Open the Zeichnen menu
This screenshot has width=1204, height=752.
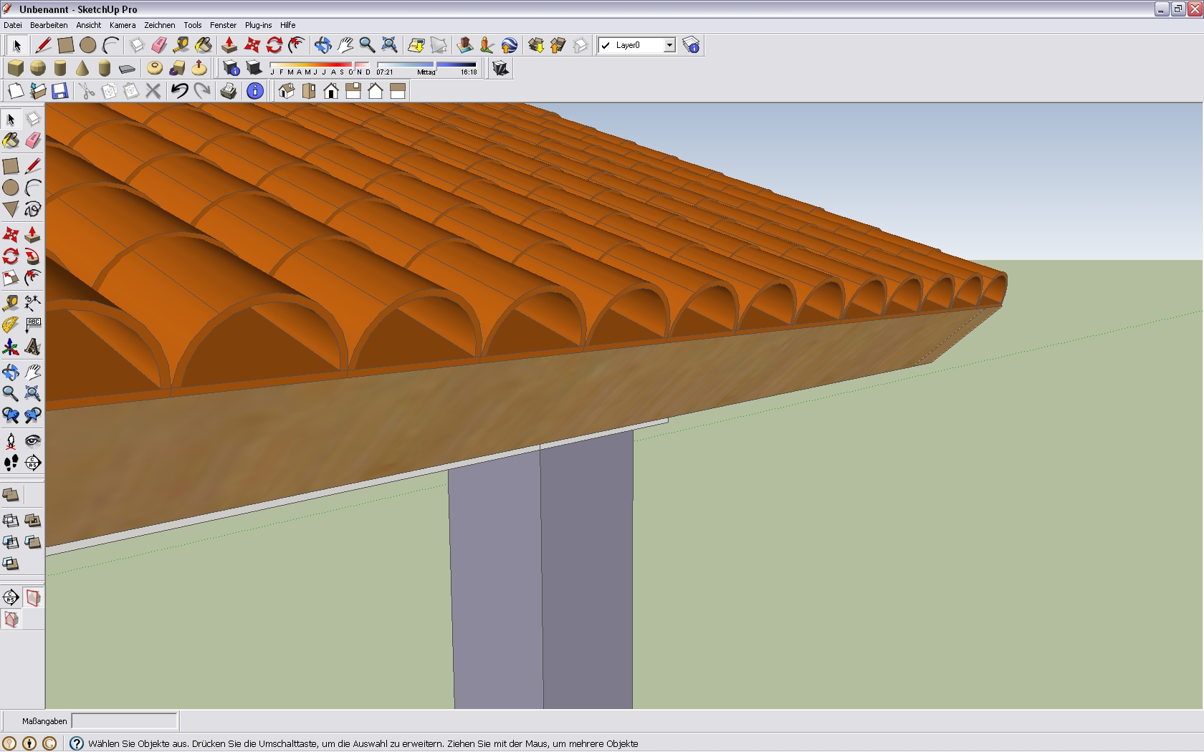[x=160, y=25]
